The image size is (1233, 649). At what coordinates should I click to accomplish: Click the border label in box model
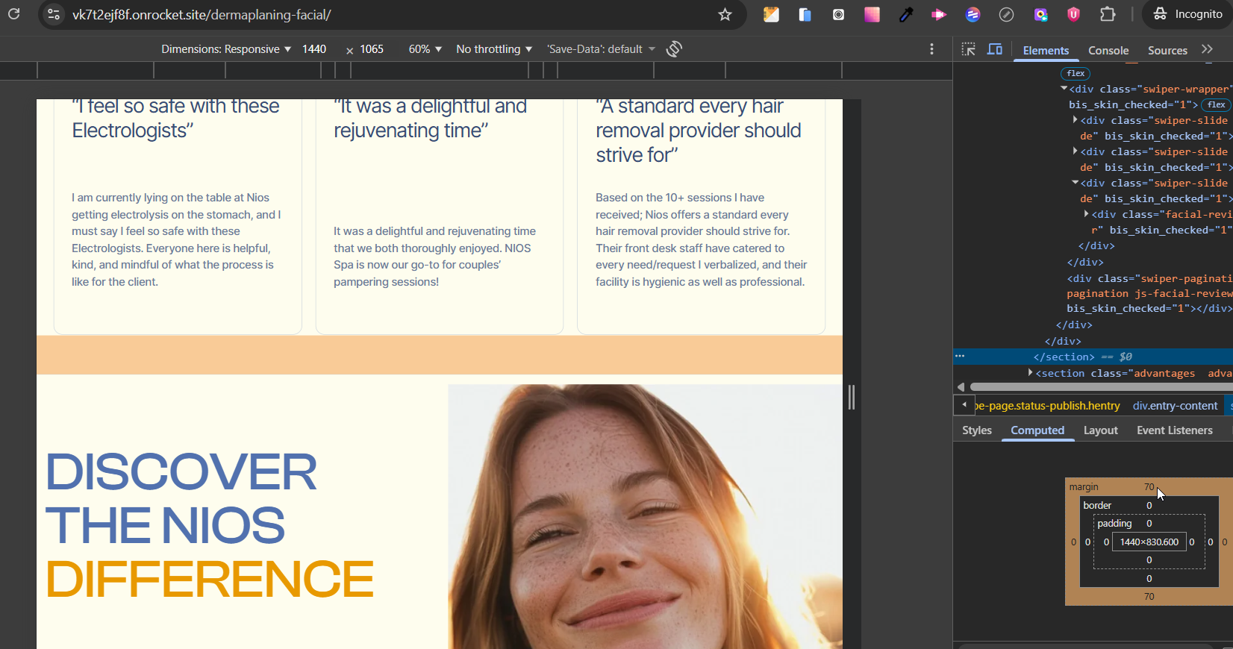coord(1097,506)
